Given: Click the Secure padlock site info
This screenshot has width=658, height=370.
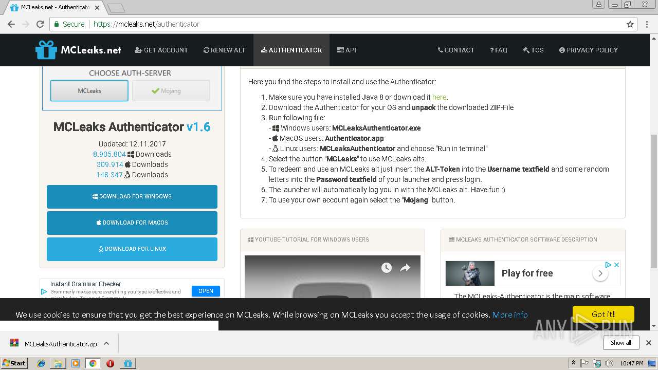Looking at the screenshot, I should pos(69,24).
